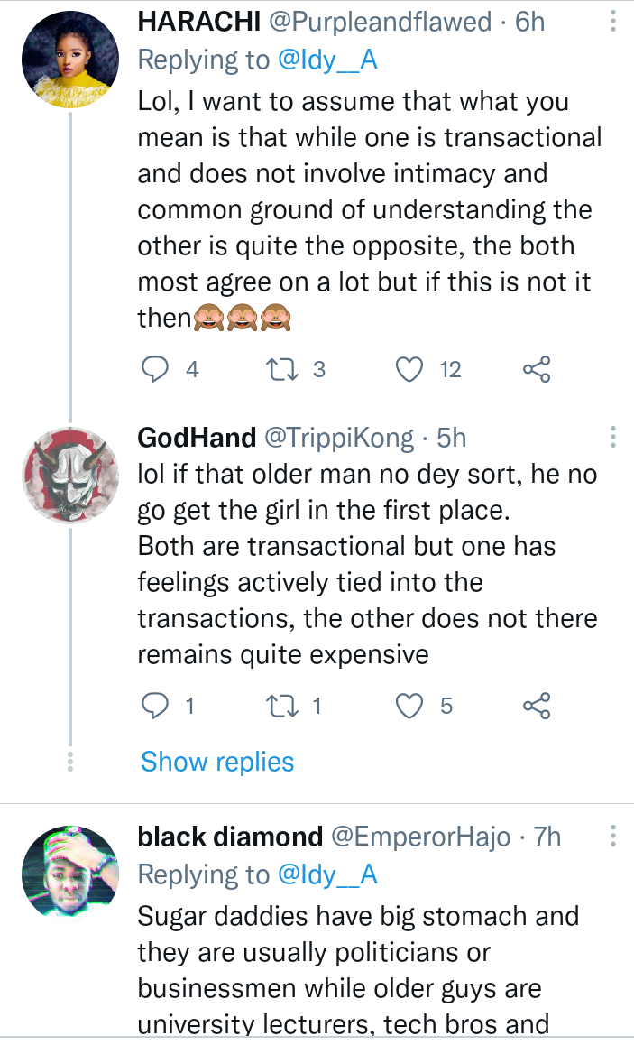The width and height of the screenshot is (634, 1045).
Task: Share GodHand's tweet
Action: (x=537, y=706)
